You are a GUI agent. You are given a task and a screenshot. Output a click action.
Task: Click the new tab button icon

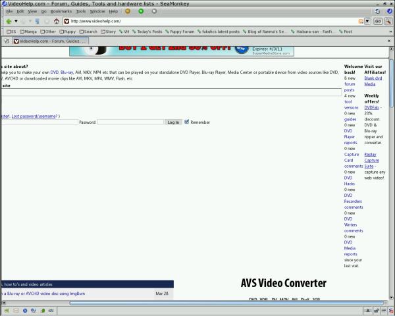point(7,41)
